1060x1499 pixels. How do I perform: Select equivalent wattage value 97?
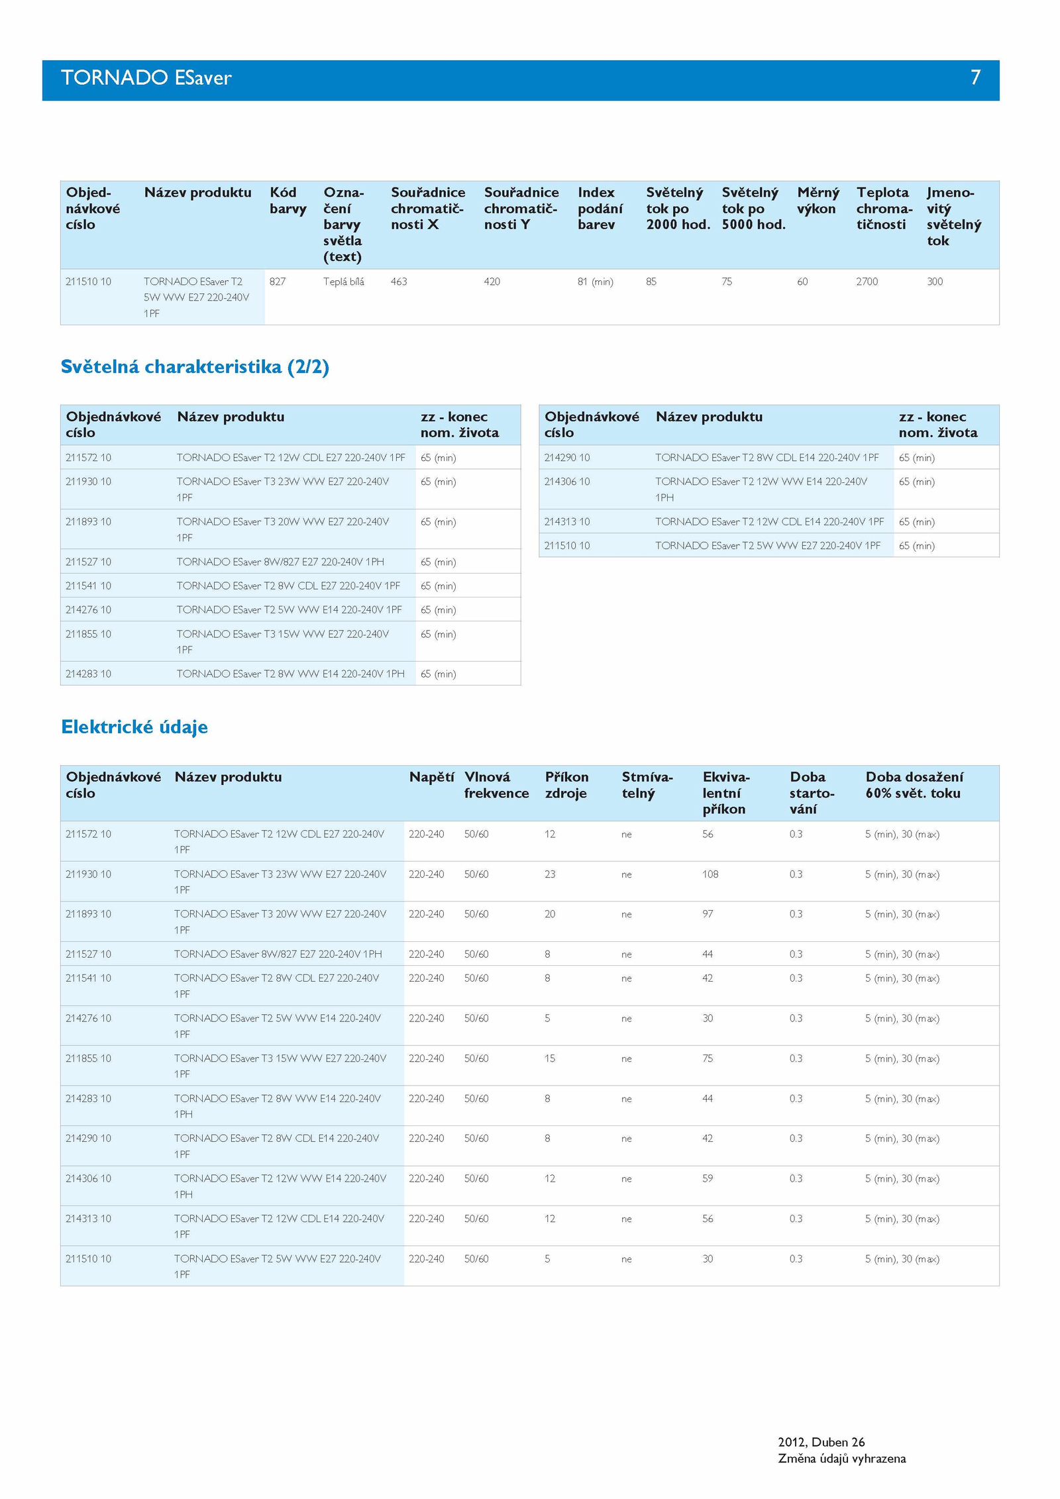[708, 914]
